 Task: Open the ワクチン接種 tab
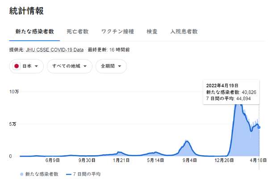pos(117,32)
